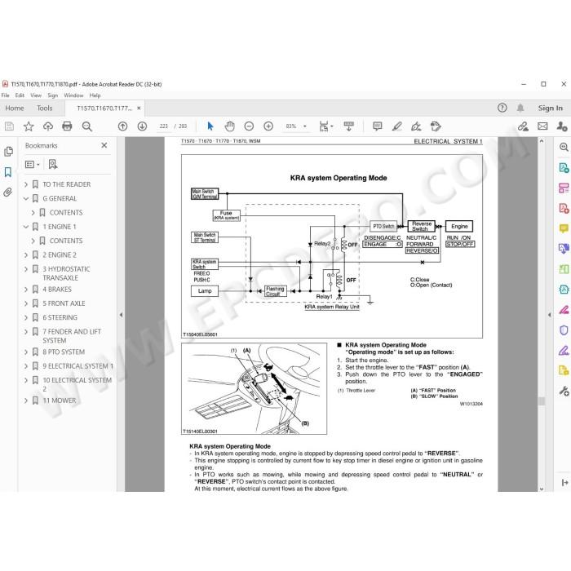Open Page Thumbnails panel icon

click(x=8, y=152)
